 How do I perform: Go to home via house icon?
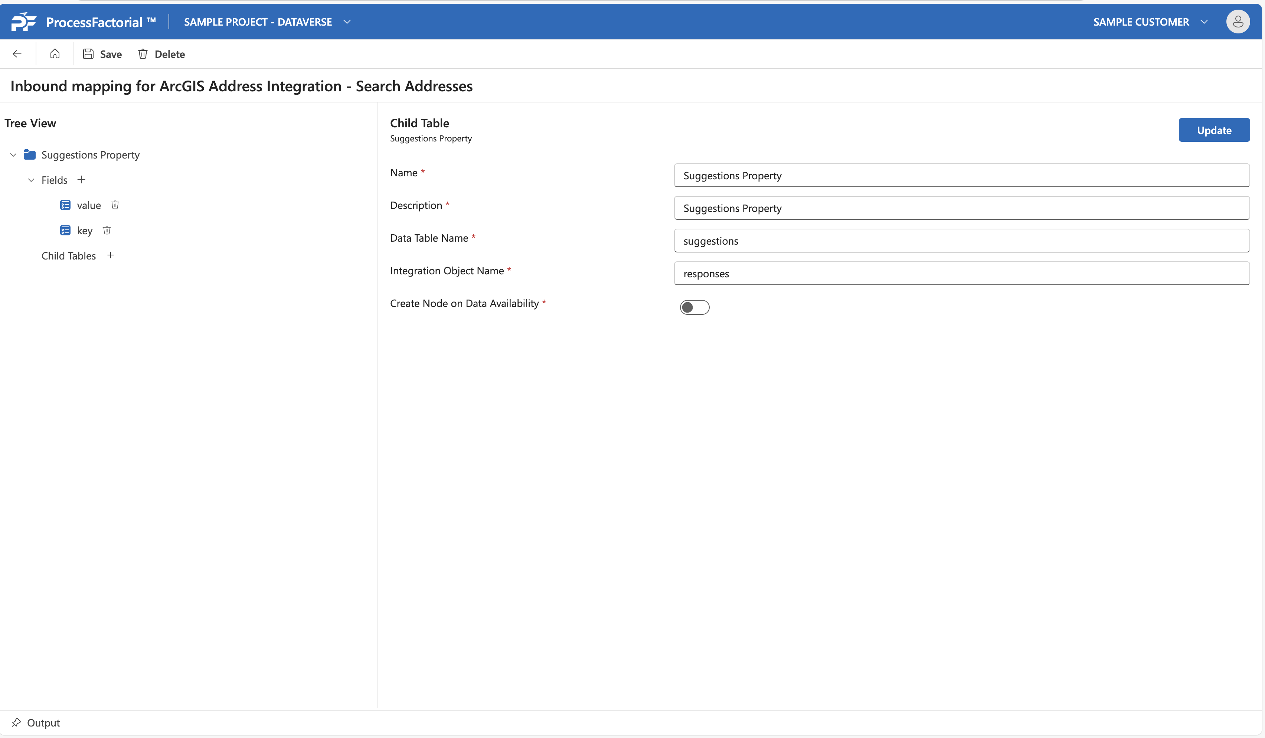coord(55,54)
